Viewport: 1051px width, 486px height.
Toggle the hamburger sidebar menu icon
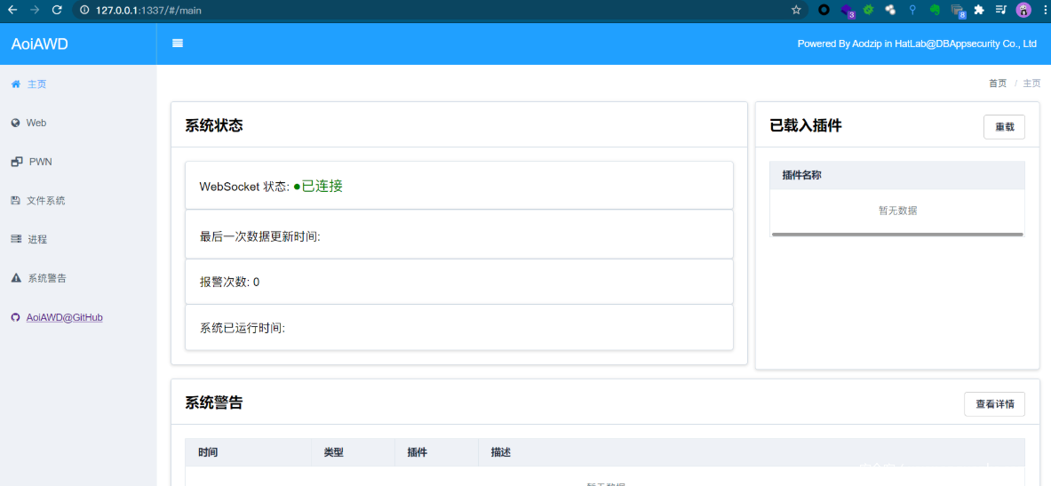[178, 44]
